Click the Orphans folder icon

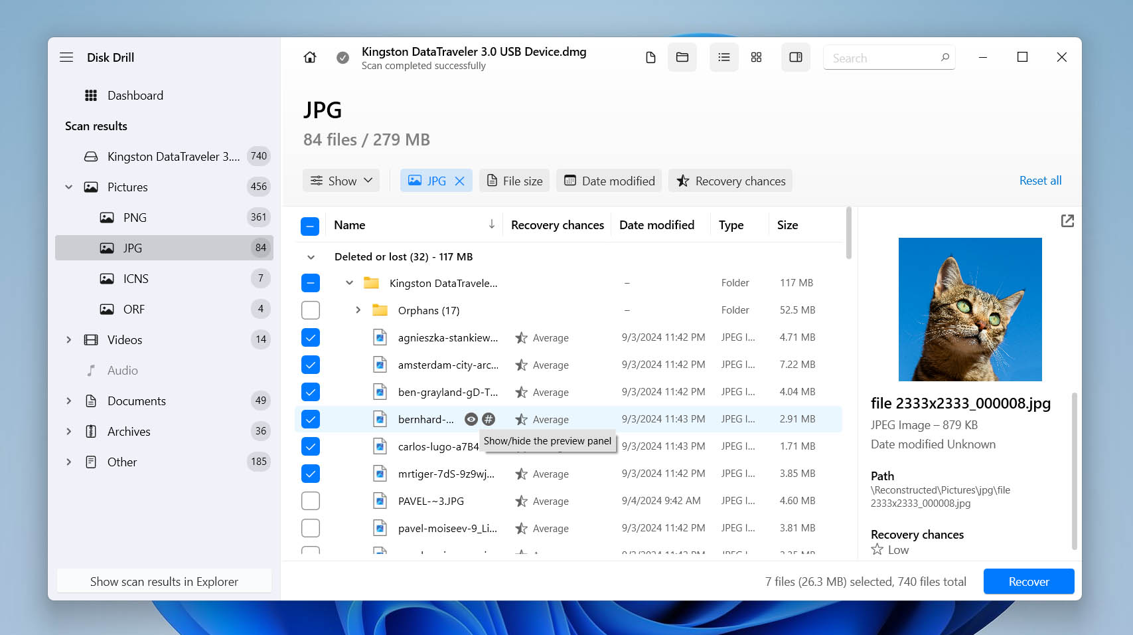380,310
